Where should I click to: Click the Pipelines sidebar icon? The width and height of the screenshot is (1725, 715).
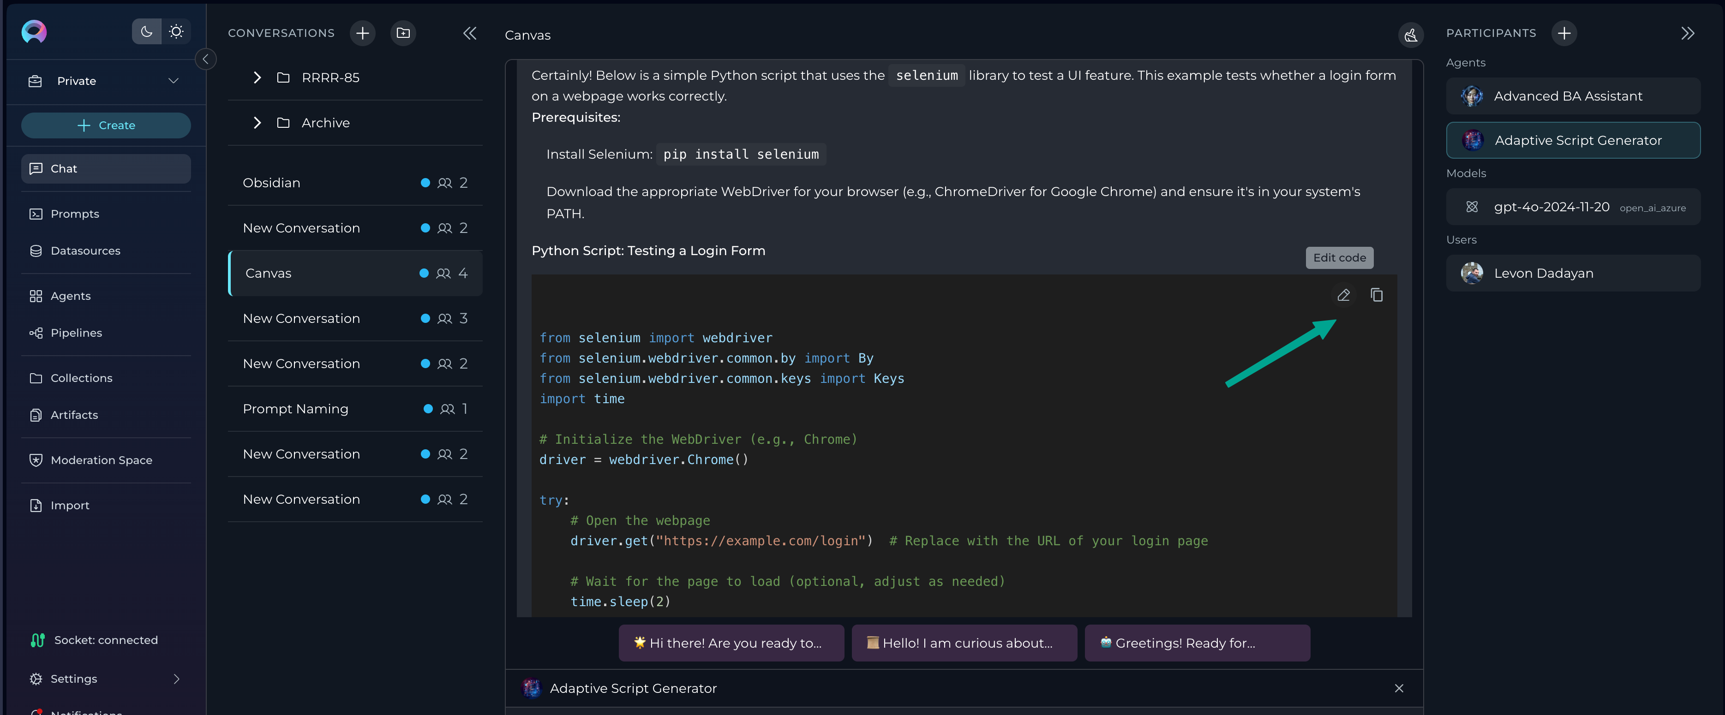pos(36,333)
